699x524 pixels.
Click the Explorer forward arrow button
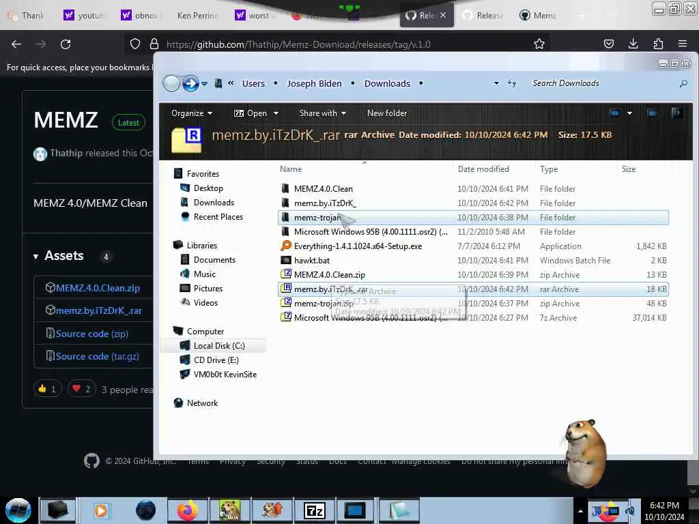coord(190,83)
